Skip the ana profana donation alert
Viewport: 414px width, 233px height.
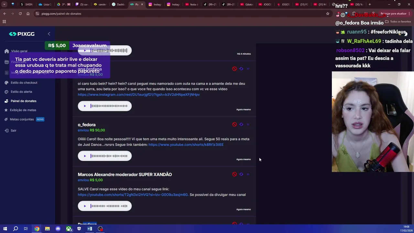point(248,69)
